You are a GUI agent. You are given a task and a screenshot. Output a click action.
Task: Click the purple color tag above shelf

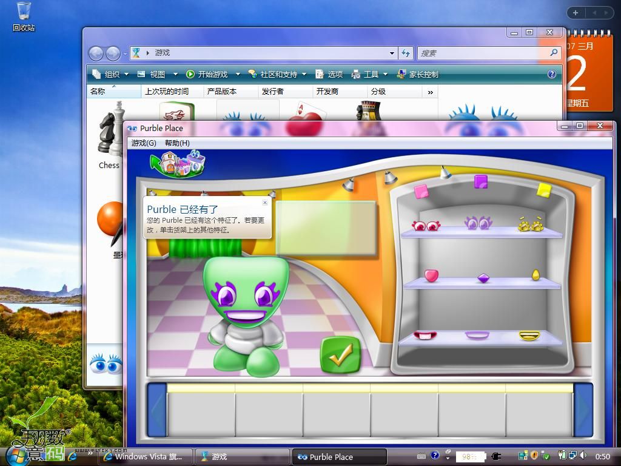coord(481,182)
